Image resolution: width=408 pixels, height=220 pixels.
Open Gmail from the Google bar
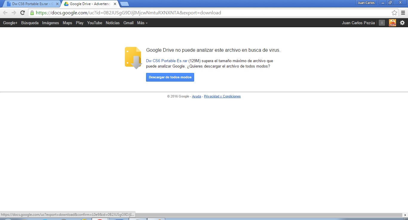coord(128,23)
